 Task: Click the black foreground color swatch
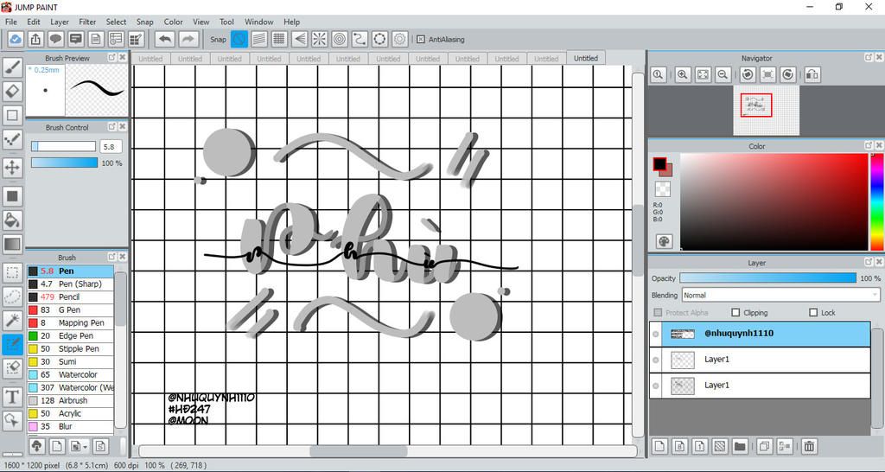(x=659, y=164)
